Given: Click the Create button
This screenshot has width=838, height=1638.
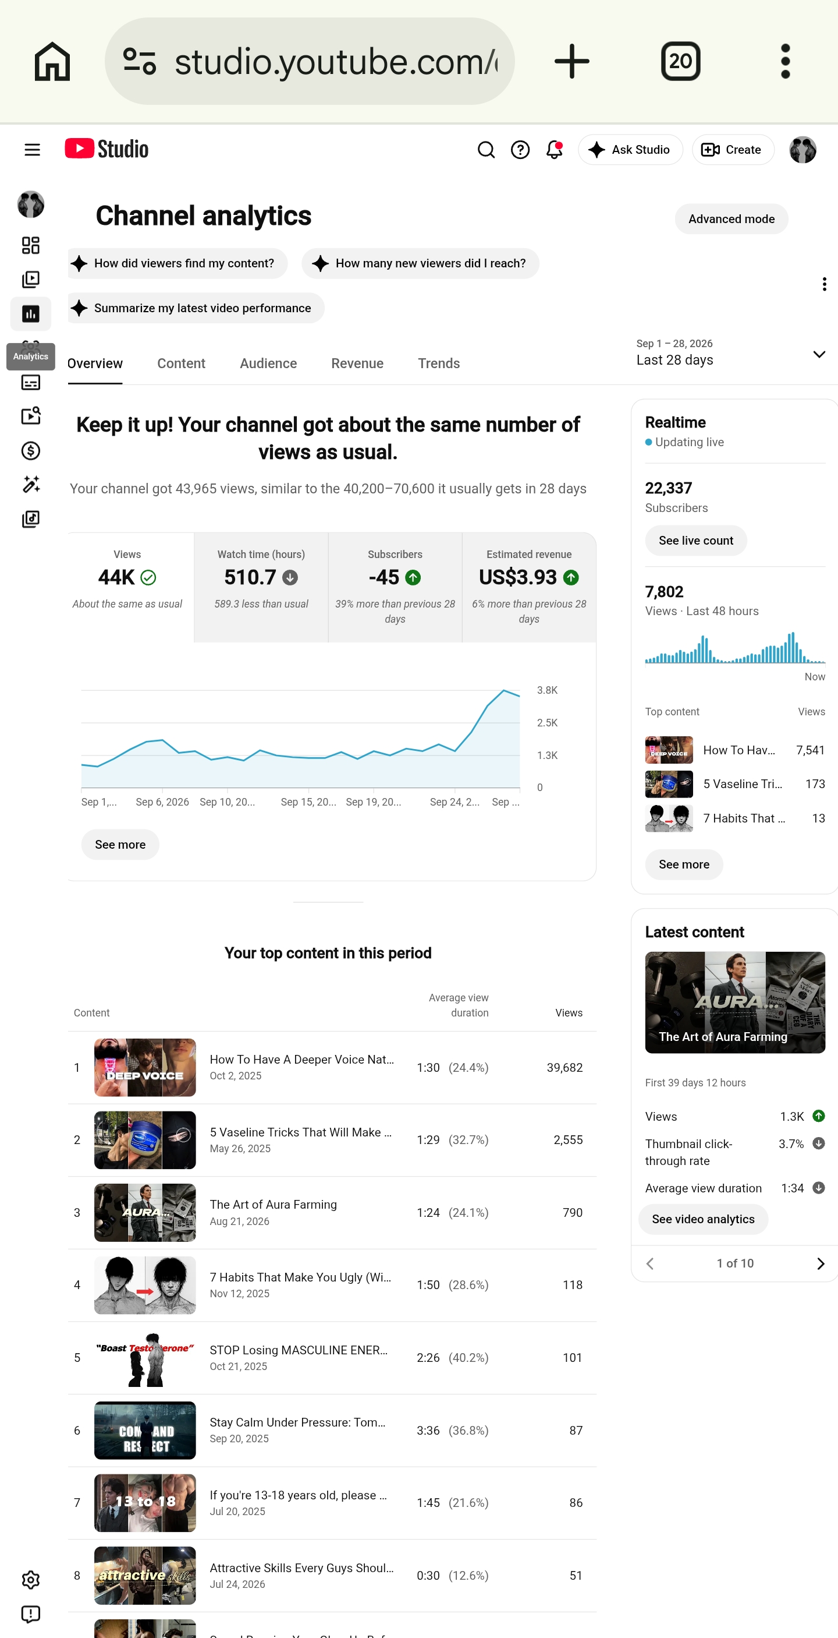Looking at the screenshot, I should tap(733, 150).
